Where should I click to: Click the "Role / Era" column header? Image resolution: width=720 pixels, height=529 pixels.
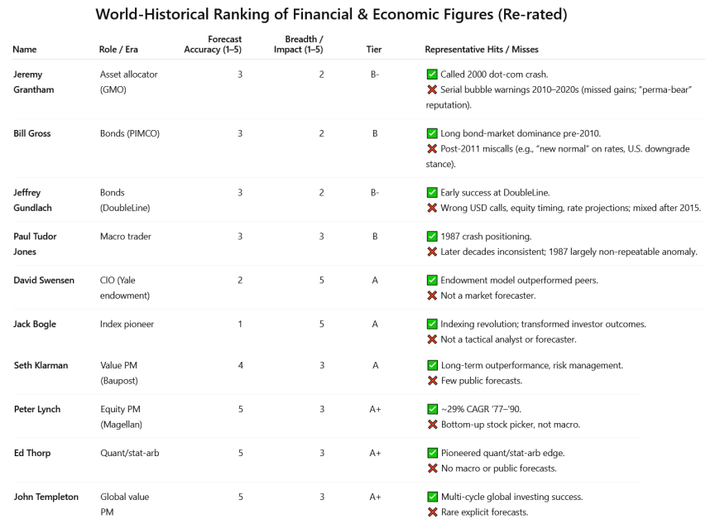[119, 50]
